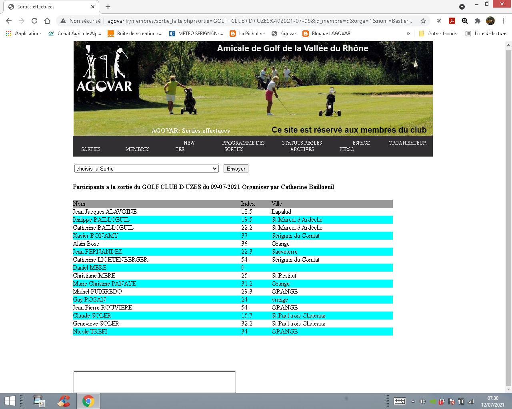Open the Applications bookmark shortcut
The height and width of the screenshot is (409, 512).
pos(24,34)
